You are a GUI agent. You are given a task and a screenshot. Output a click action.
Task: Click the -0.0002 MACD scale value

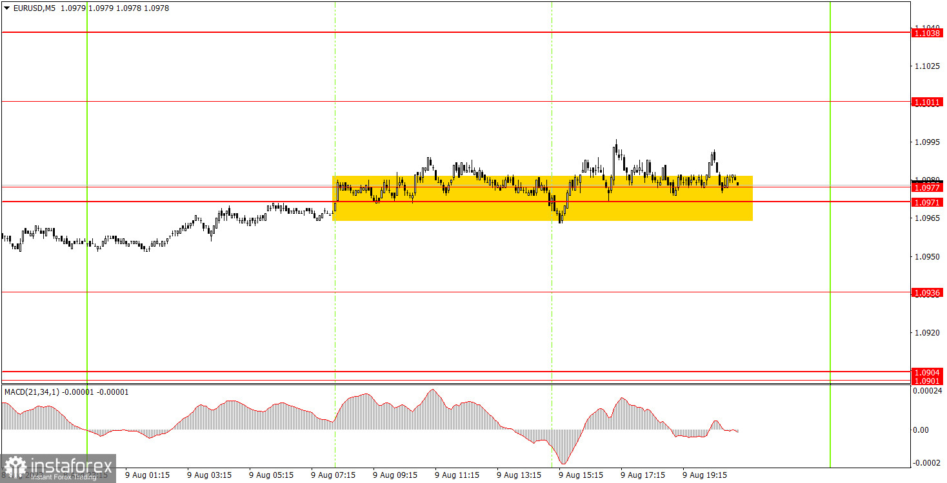coord(926,464)
